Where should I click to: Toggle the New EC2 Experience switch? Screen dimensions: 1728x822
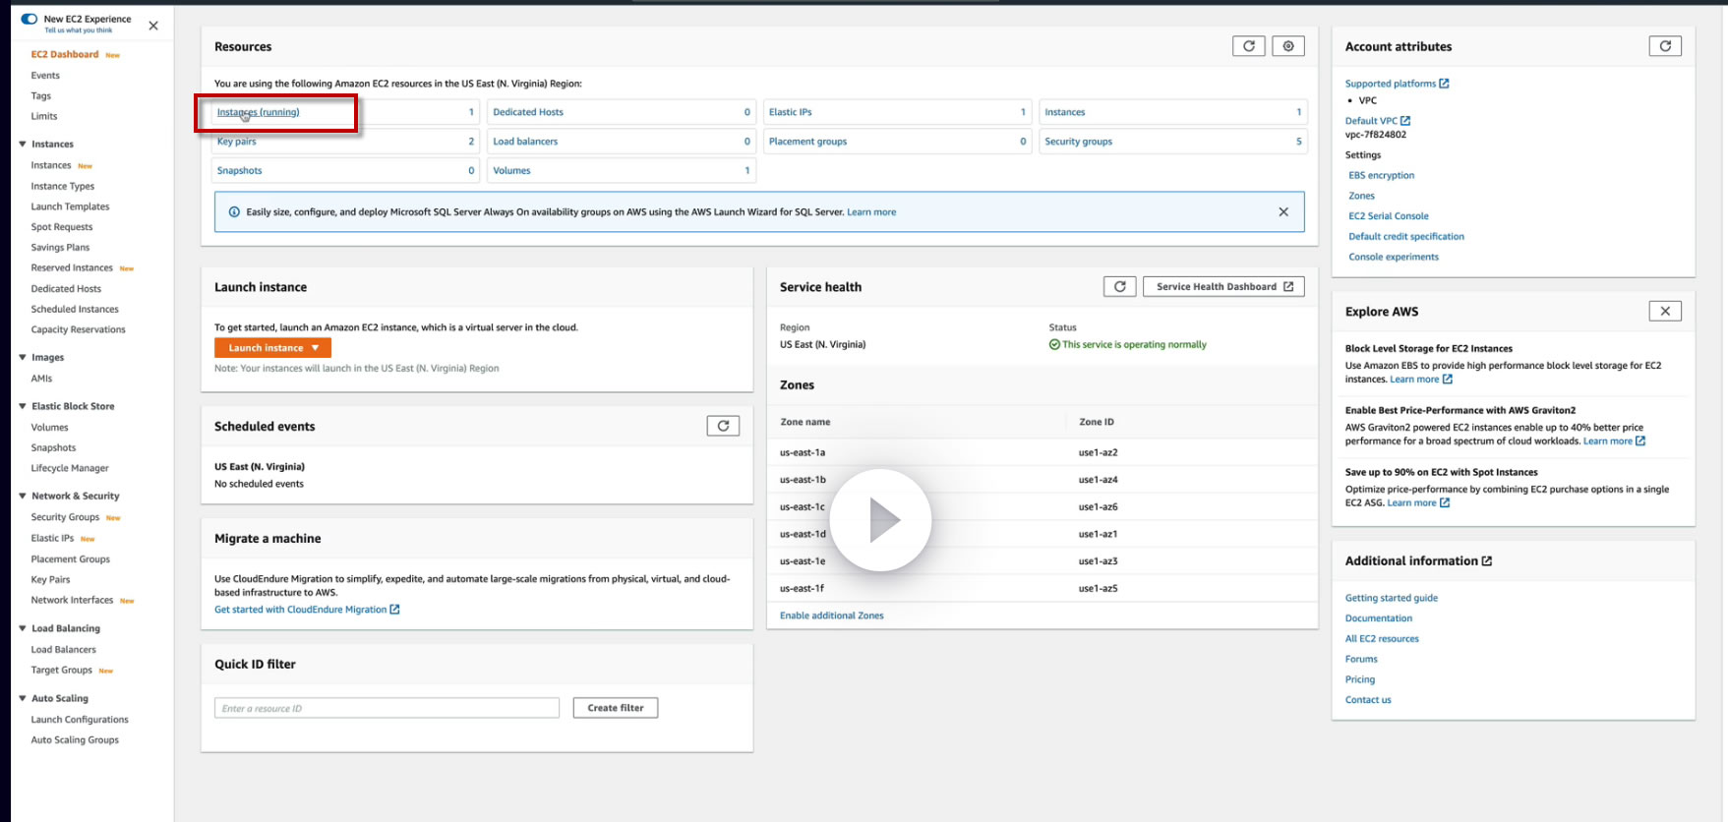30,19
